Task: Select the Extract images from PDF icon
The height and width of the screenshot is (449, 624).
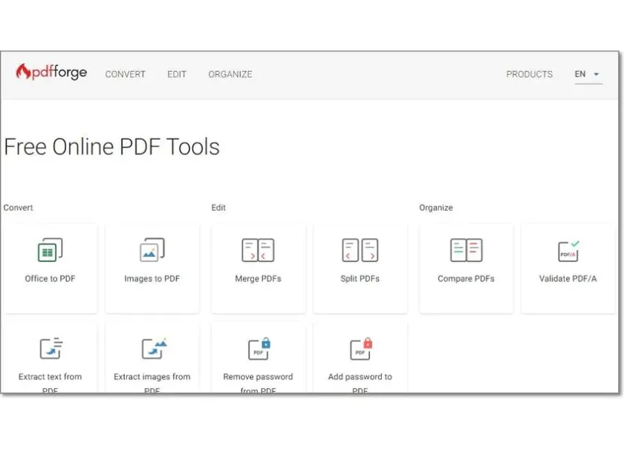Action: coord(152,347)
